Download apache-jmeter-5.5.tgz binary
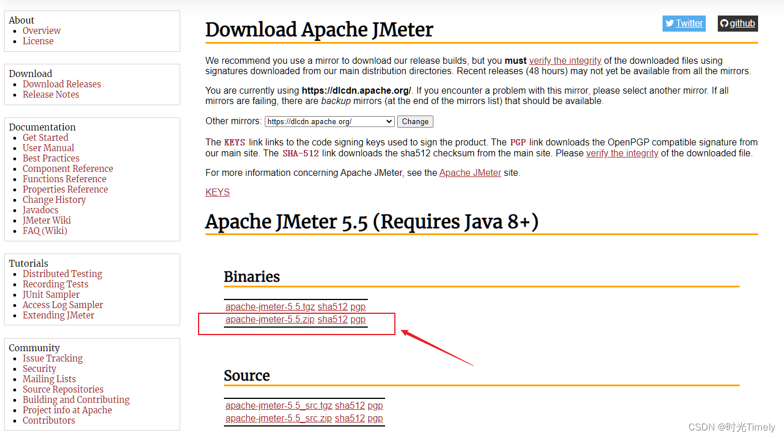 coord(270,307)
